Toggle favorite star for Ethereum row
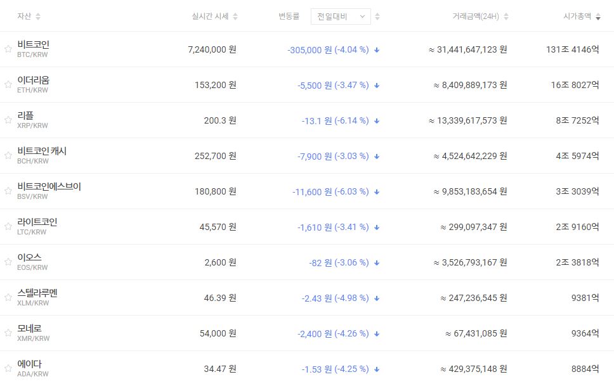The image size is (614, 384). click(x=8, y=84)
